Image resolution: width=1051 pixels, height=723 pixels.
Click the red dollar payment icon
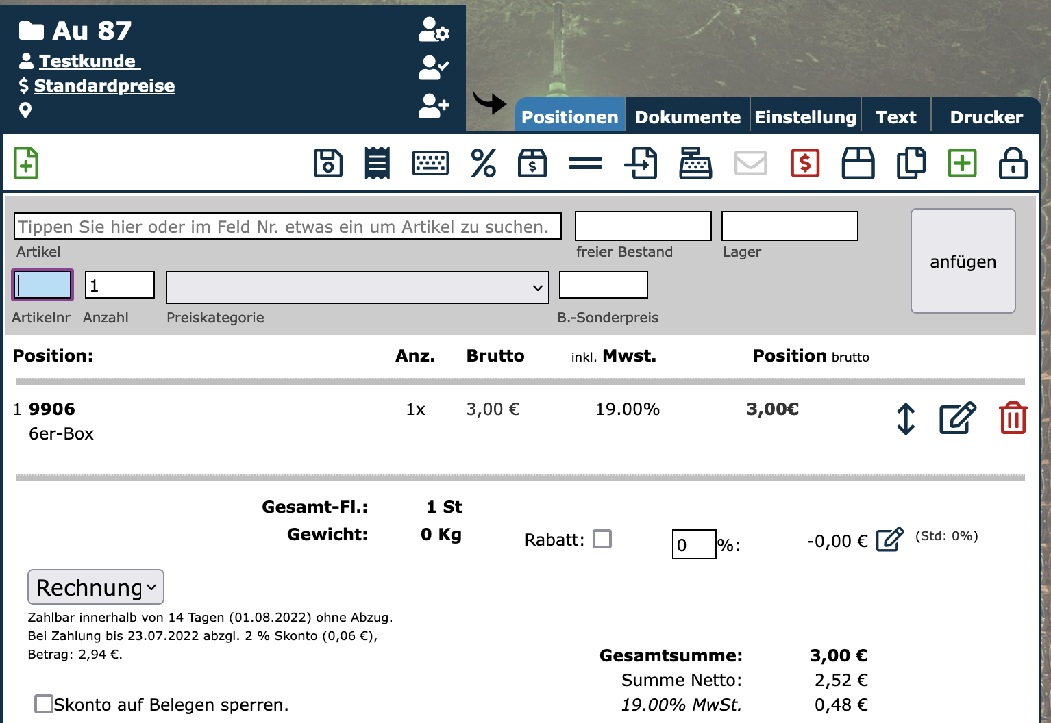(805, 164)
